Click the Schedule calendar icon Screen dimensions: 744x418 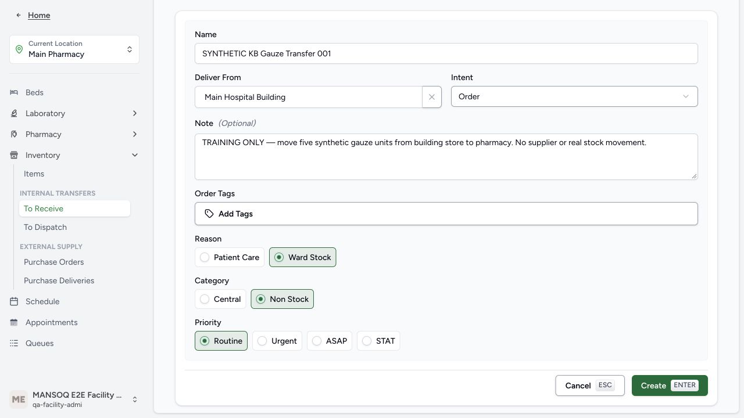point(14,301)
